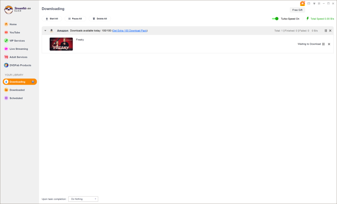Open the hamburger main menu
The height and width of the screenshot is (204, 337).
point(319,3)
